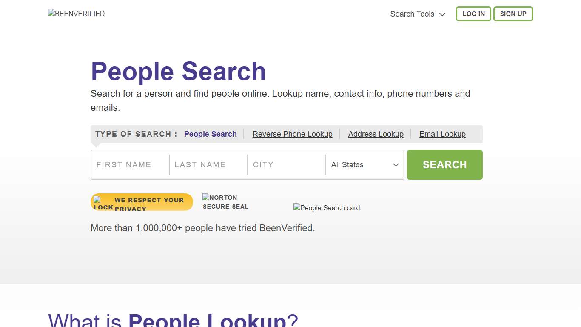Open the Search Tools menu
Image resolution: width=581 pixels, height=327 pixels.
412,14
